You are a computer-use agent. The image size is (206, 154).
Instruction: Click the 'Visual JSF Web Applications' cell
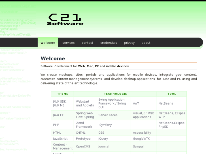[143, 115]
